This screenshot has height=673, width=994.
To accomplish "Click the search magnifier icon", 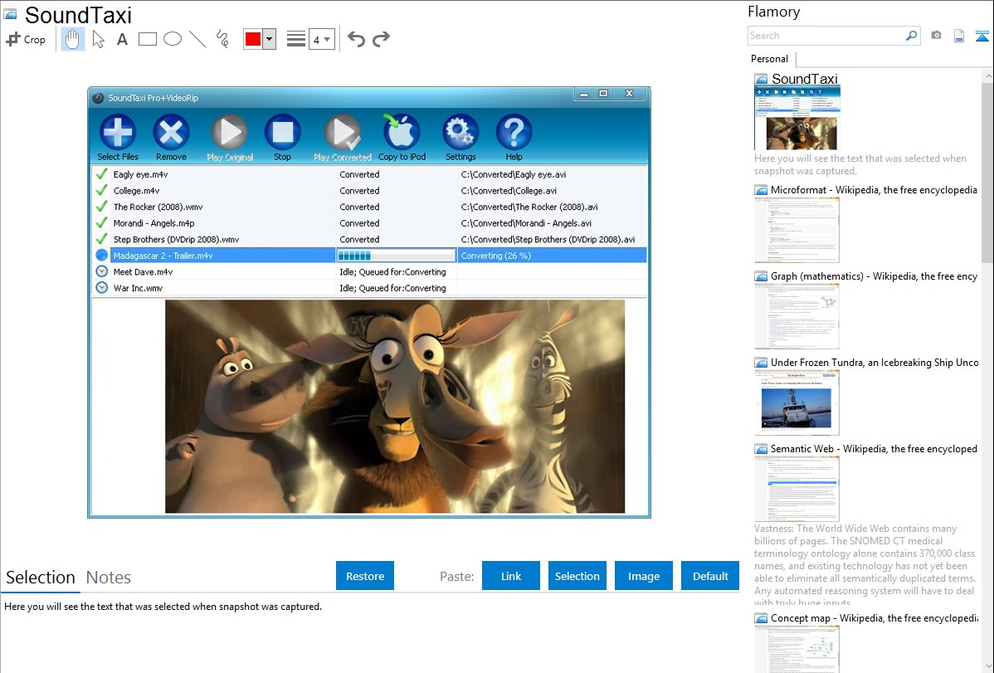I will point(912,36).
